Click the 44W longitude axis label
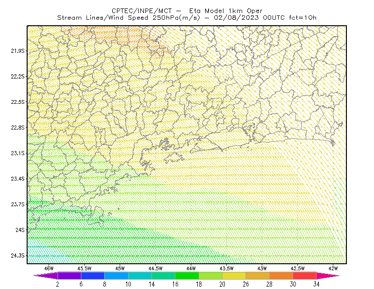Image resolution: width=374 pixels, height=289 pixels. pyautogui.click(x=191, y=268)
